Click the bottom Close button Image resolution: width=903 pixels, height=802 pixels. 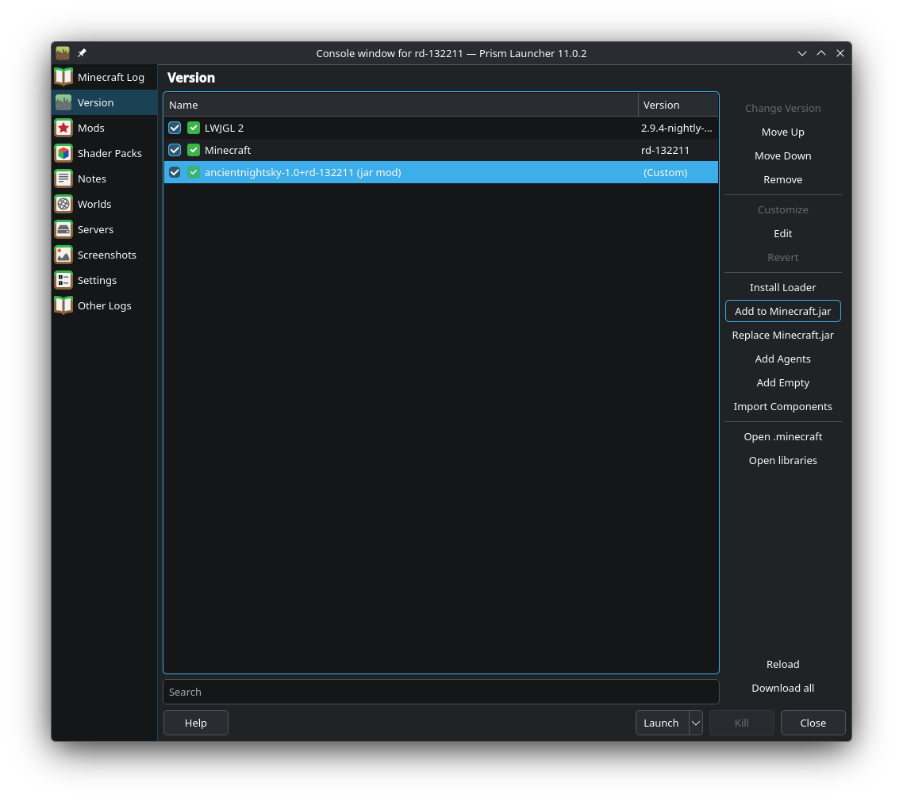coord(813,723)
